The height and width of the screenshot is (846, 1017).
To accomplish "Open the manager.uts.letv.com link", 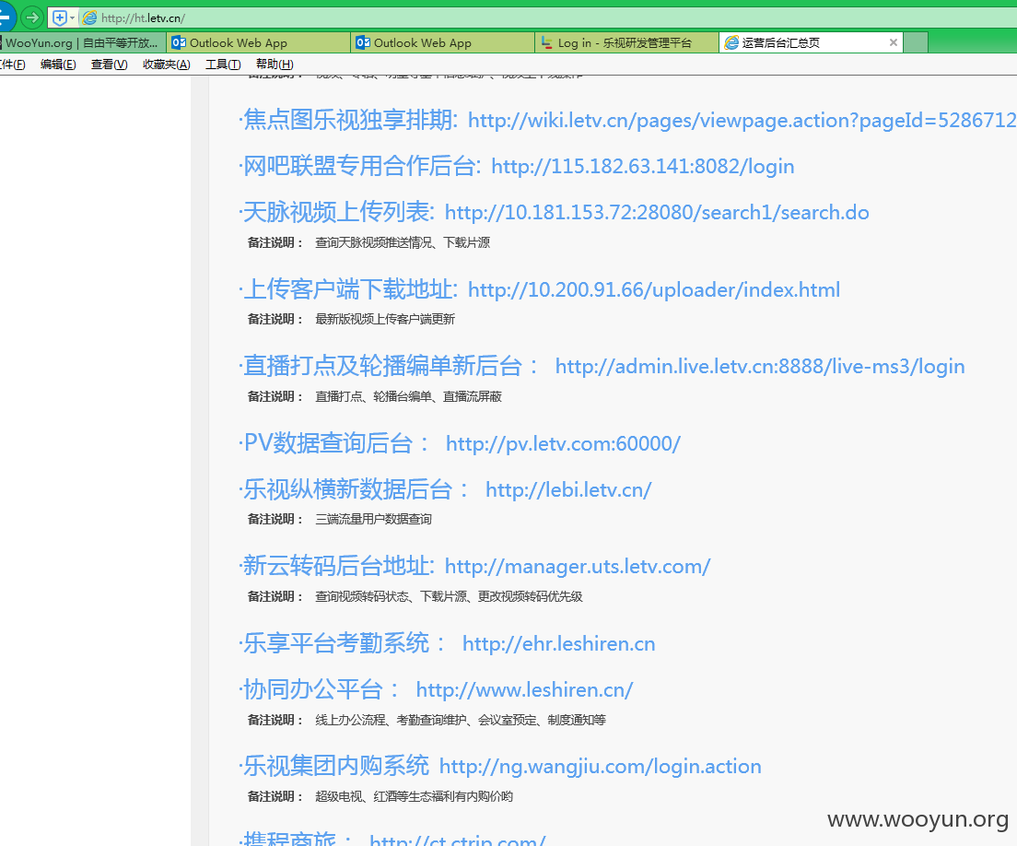I will [x=578, y=567].
